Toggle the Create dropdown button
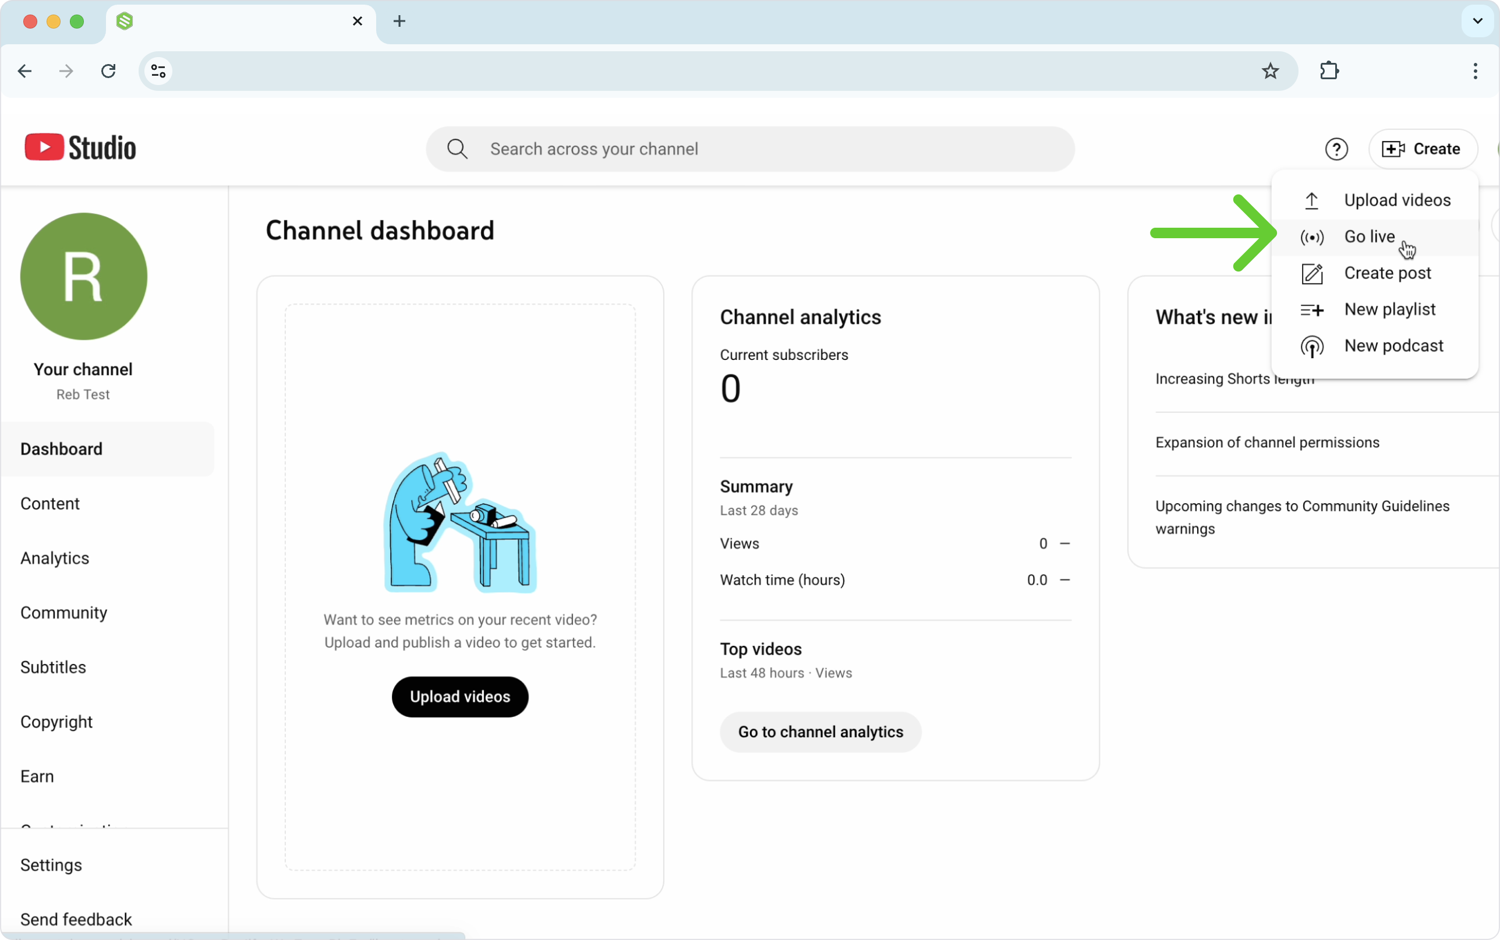Viewport: 1500px width, 940px height. coord(1422,149)
